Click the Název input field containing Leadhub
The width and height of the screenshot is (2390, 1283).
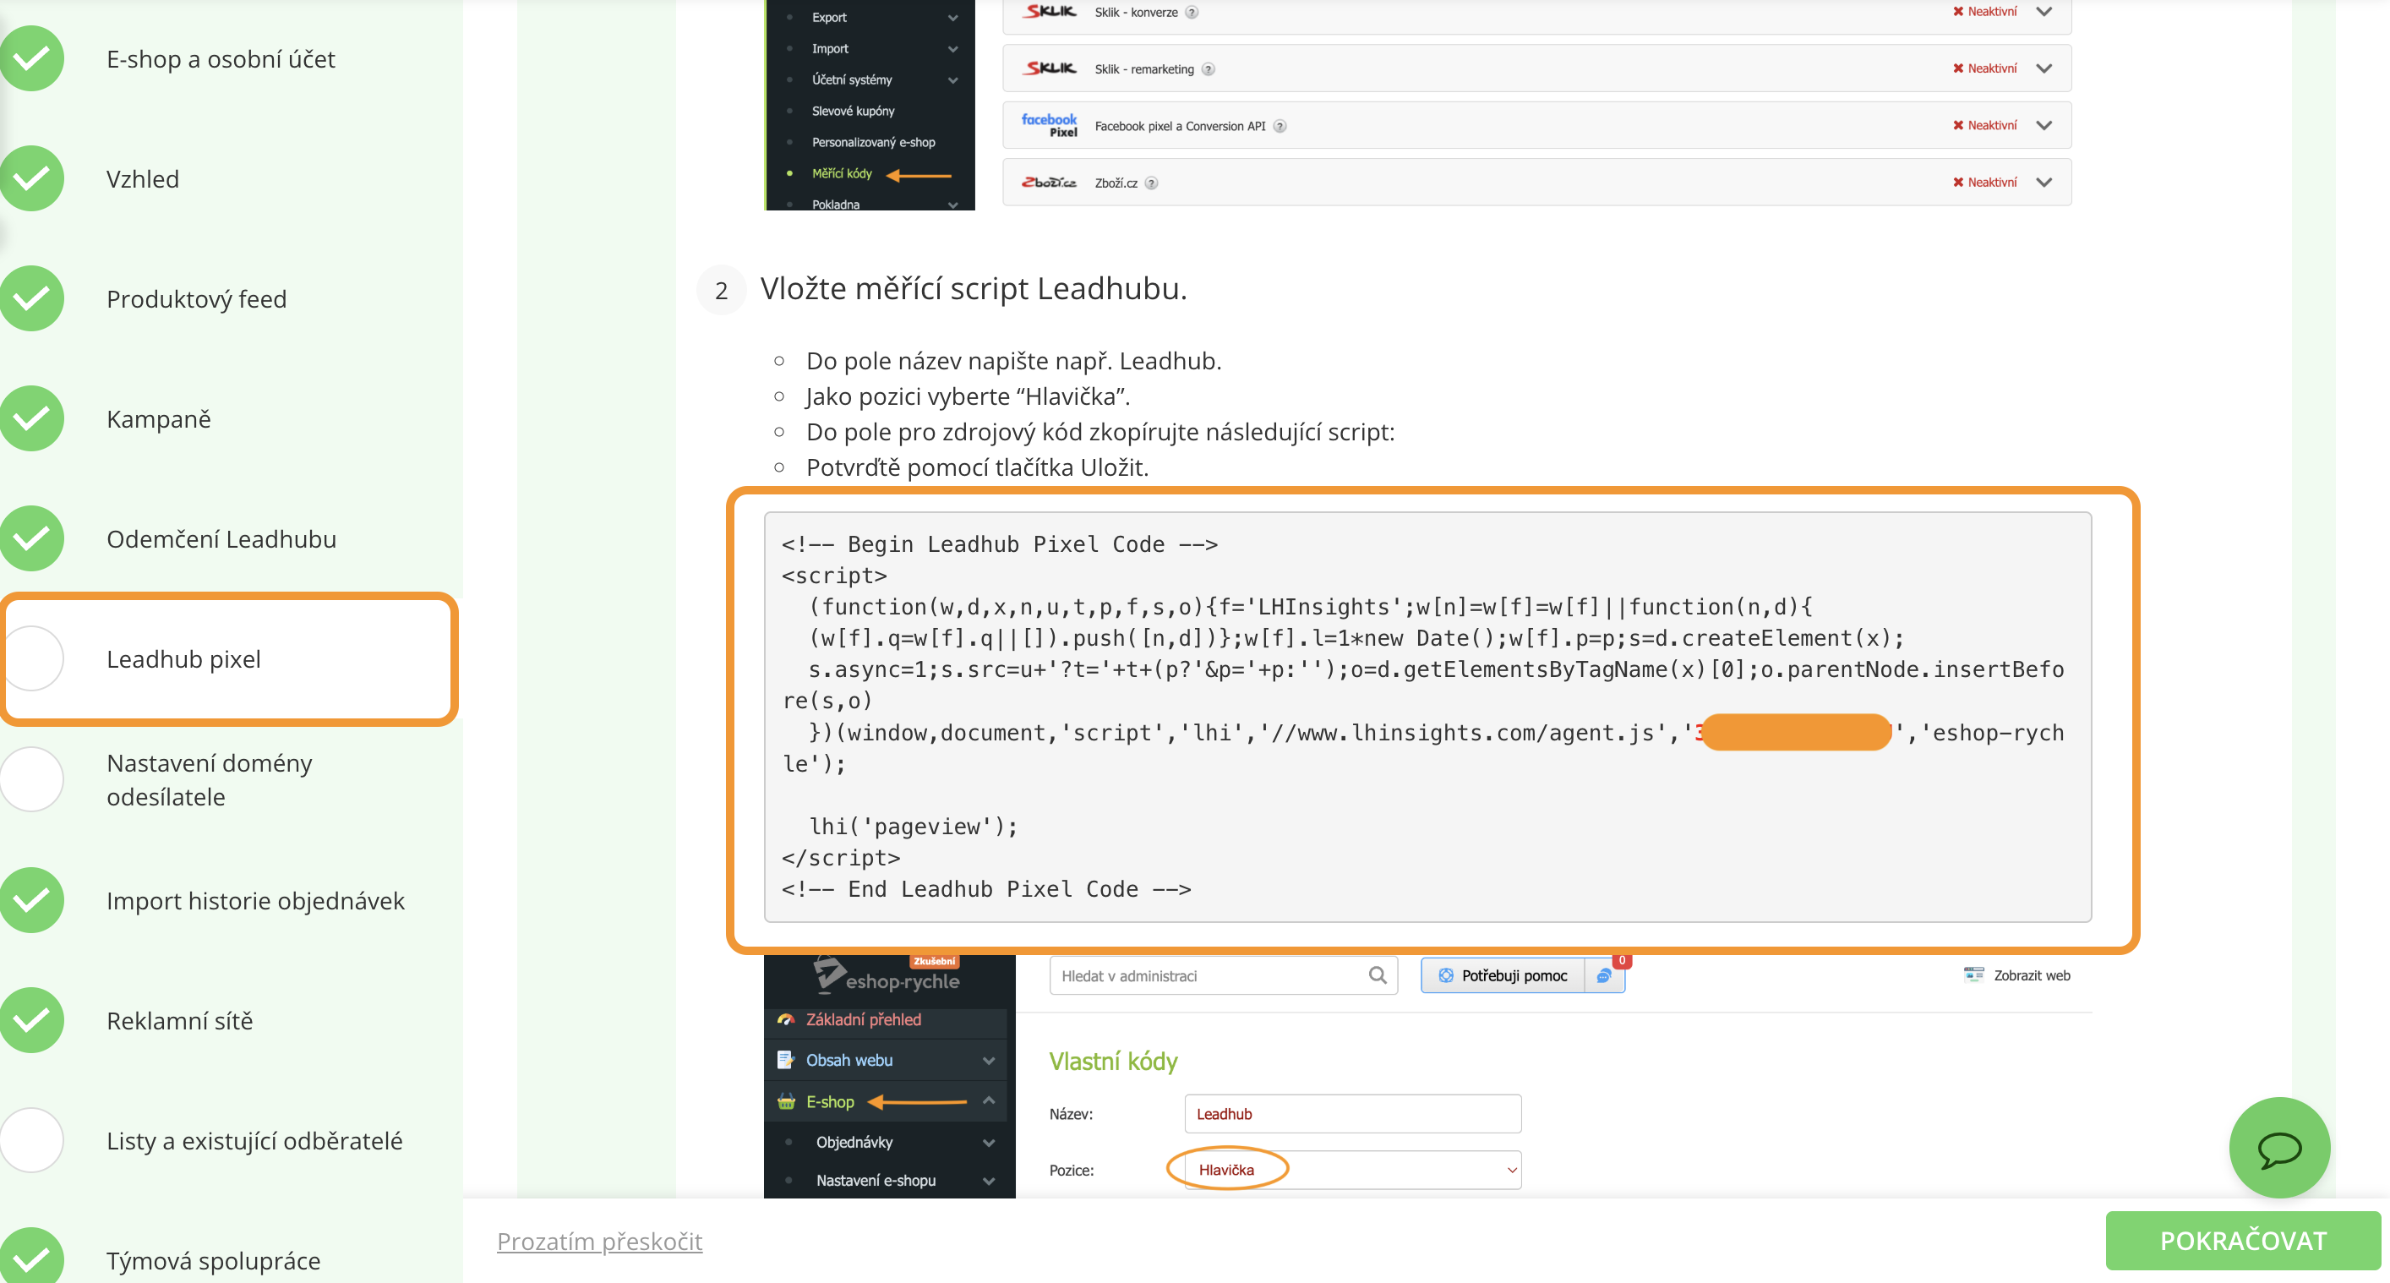pyautogui.click(x=1352, y=1113)
